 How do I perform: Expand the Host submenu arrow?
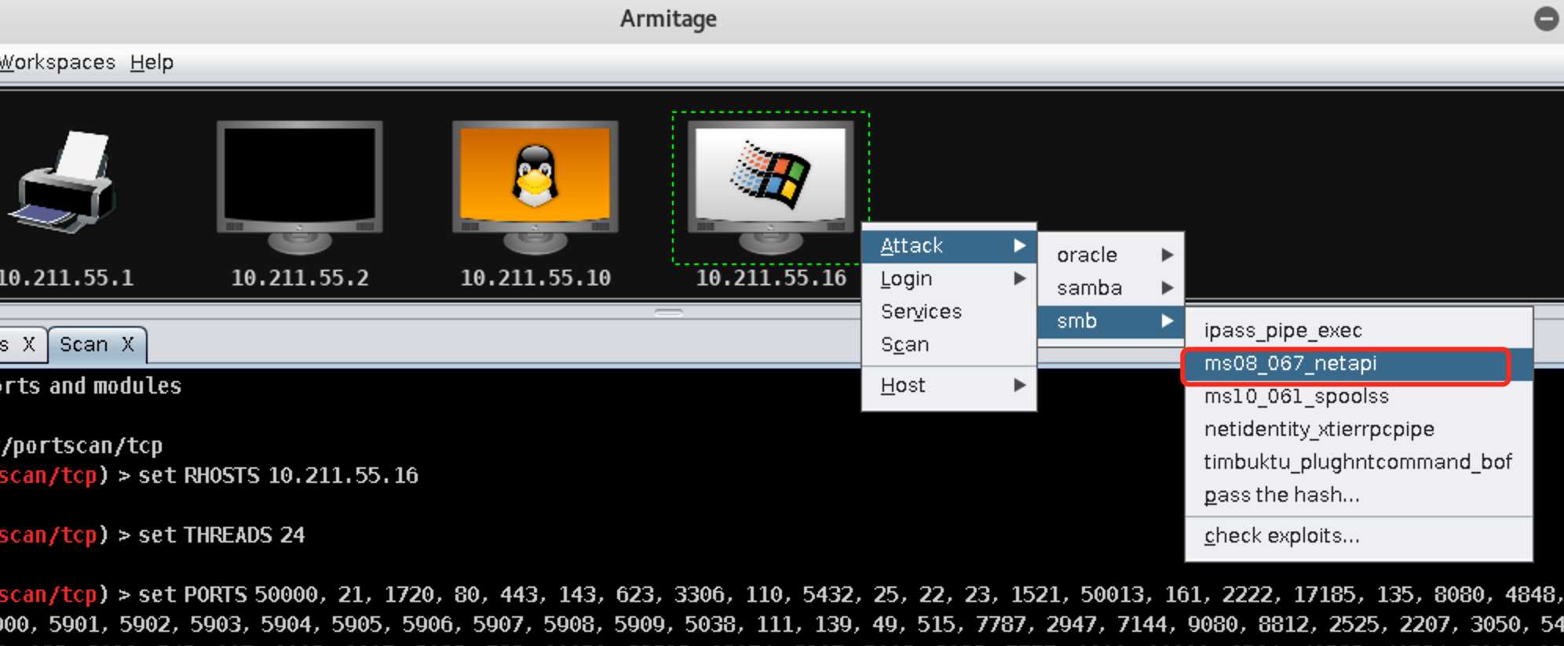coord(1019,385)
